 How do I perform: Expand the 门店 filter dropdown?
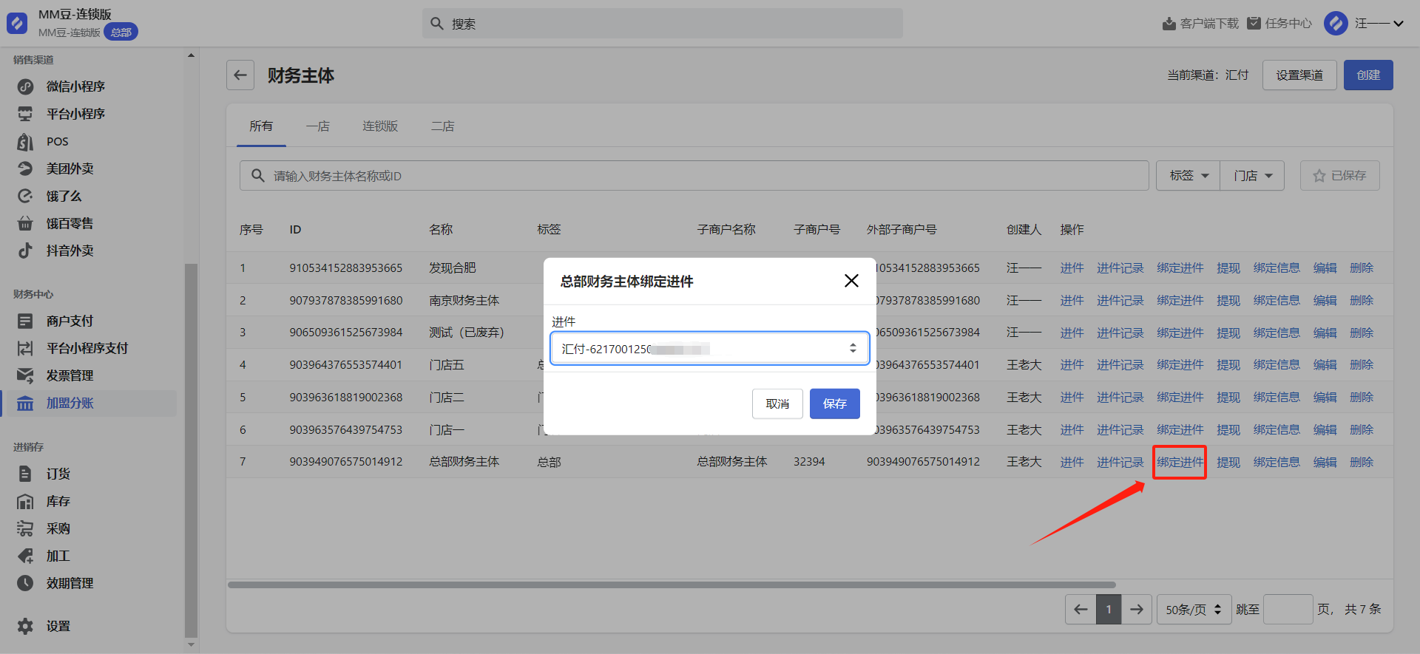click(x=1252, y=176)
